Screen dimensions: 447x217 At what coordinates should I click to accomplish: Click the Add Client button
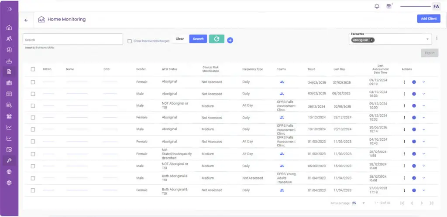(429, 19)
